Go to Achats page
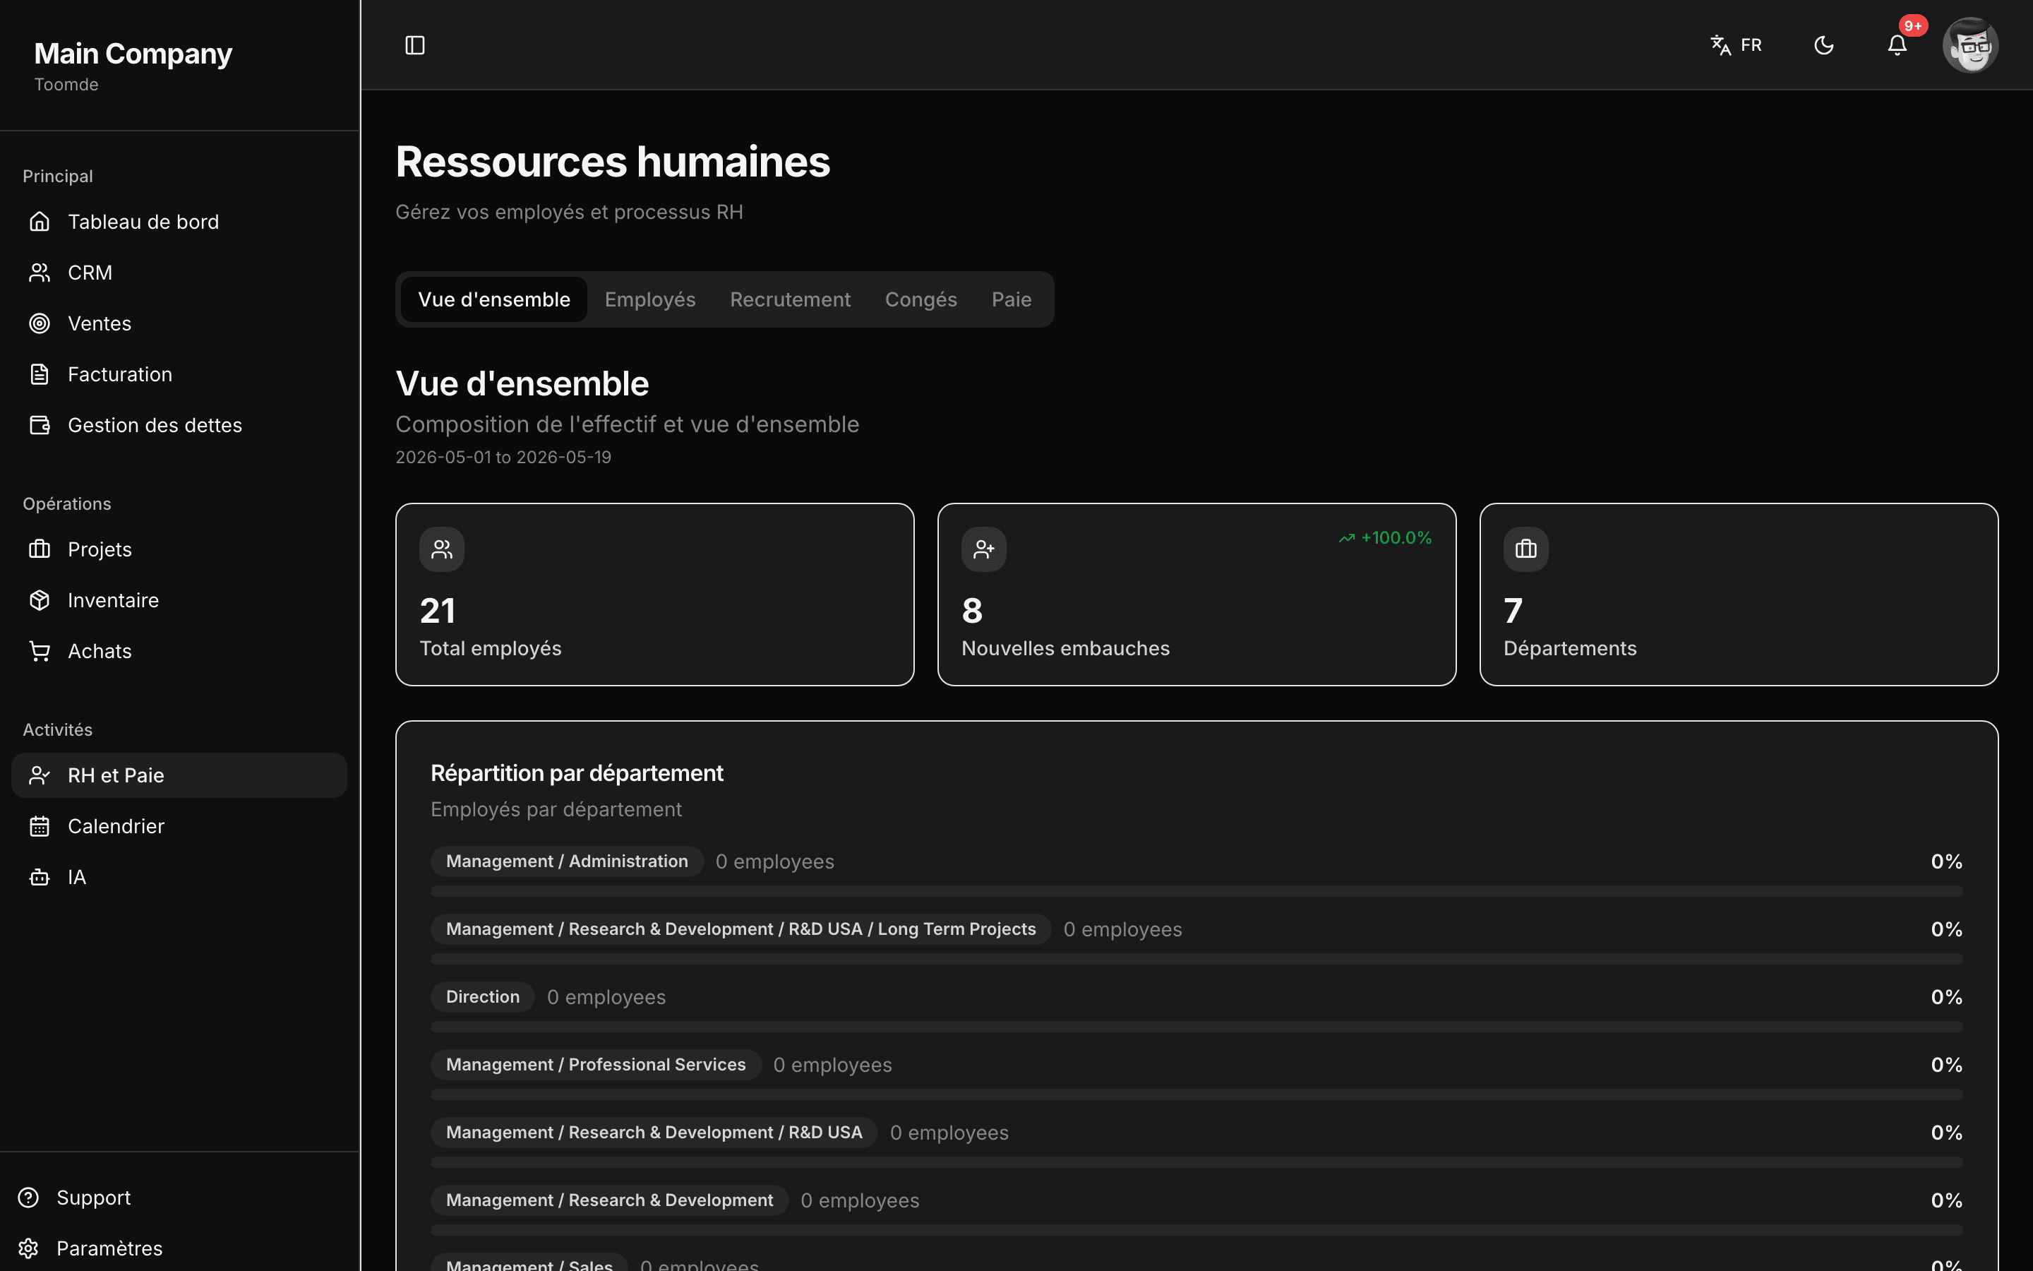 point(179,650)
